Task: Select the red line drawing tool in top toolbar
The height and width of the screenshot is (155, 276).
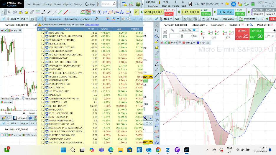Action: 66,12
